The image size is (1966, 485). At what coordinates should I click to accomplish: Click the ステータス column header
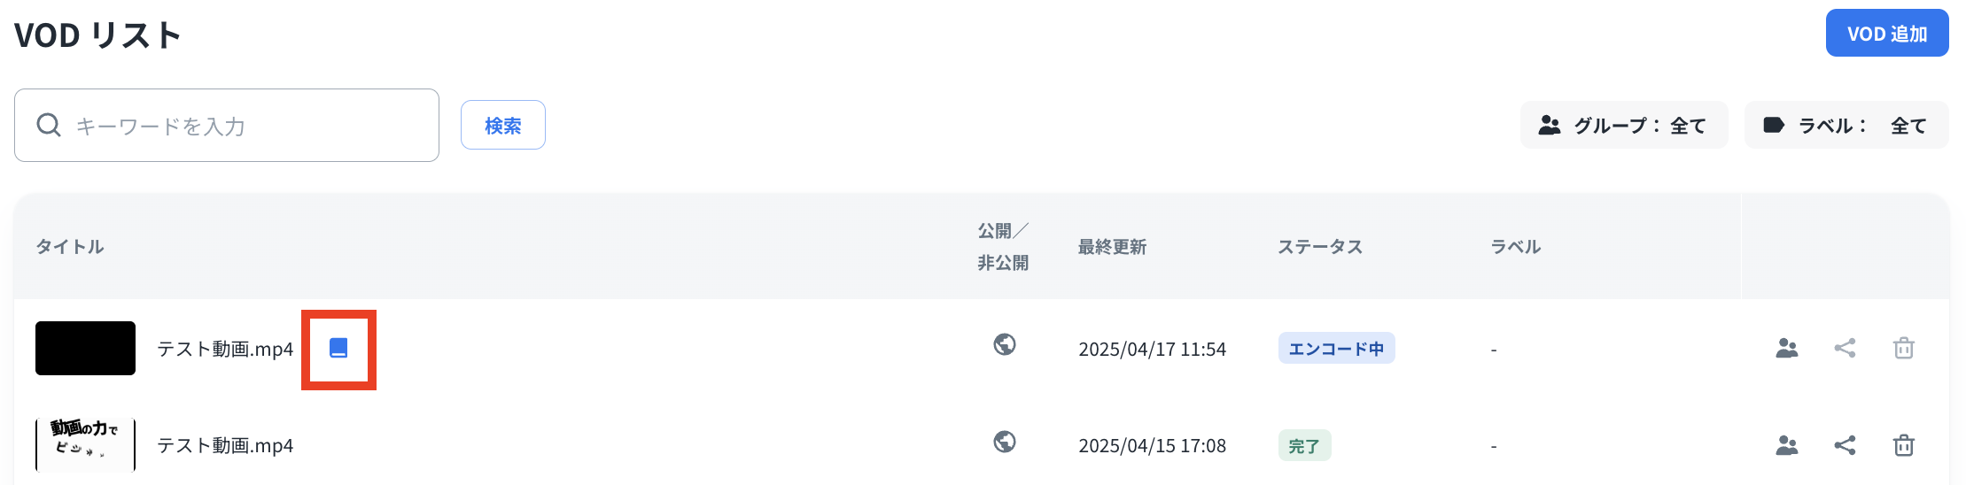[x=1319, y=247]
